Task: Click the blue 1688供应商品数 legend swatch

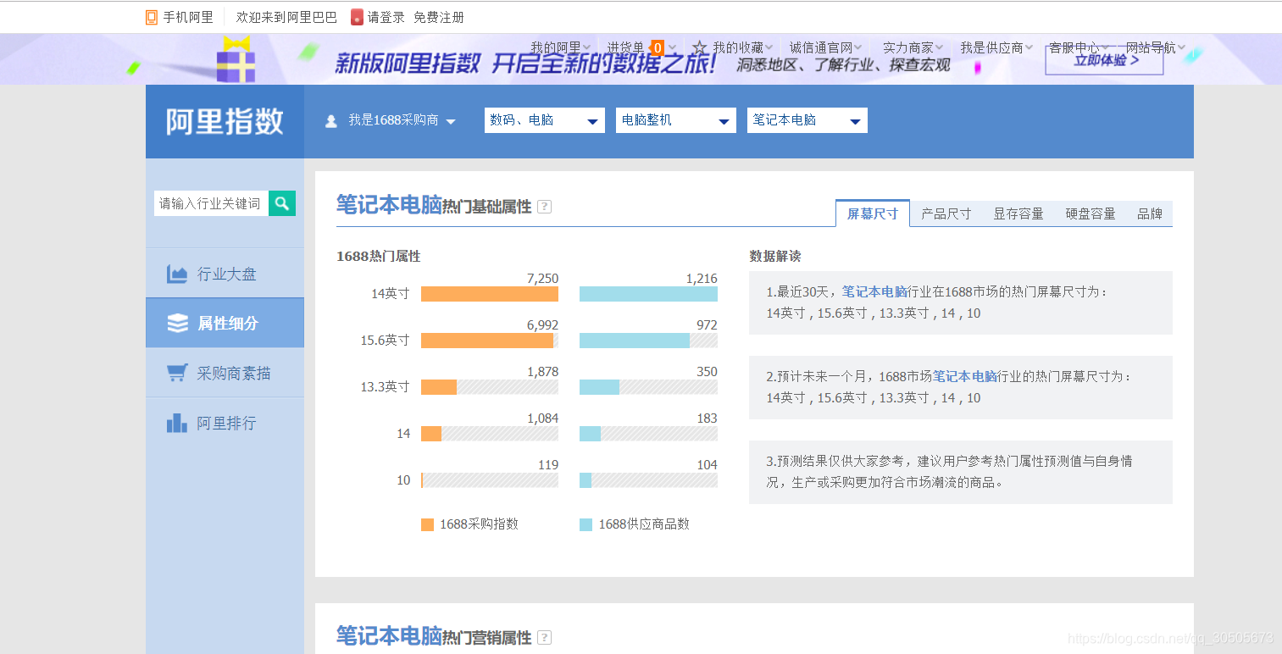Action: (x=586, y=524)
